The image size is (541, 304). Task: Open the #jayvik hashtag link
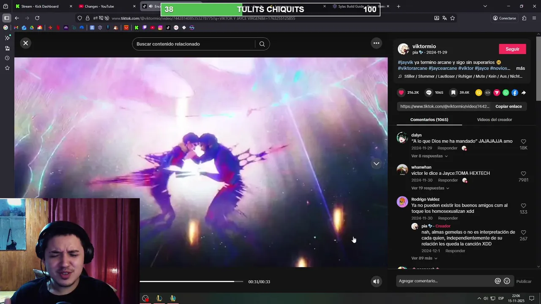(405, 62)
